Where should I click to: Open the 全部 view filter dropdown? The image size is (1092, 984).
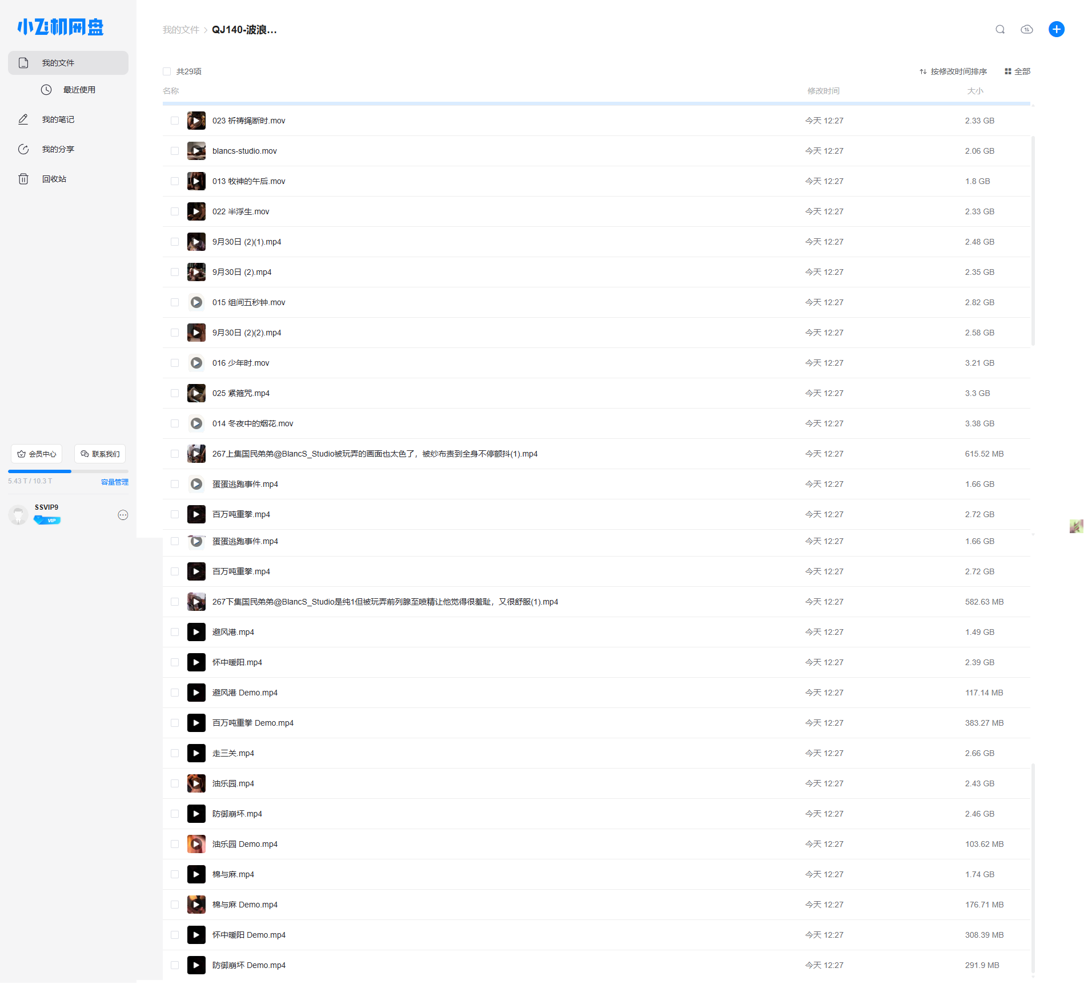pyautogui.click(x=1017, y=71)
